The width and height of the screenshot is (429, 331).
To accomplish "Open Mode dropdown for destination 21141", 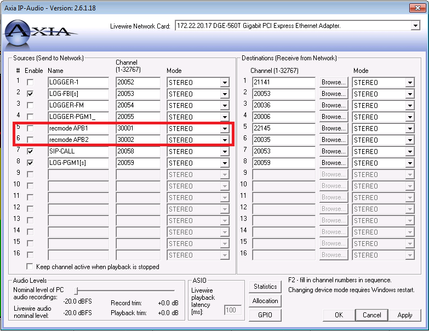I will [410, 82].
